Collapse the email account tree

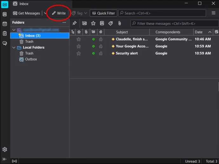14,30
